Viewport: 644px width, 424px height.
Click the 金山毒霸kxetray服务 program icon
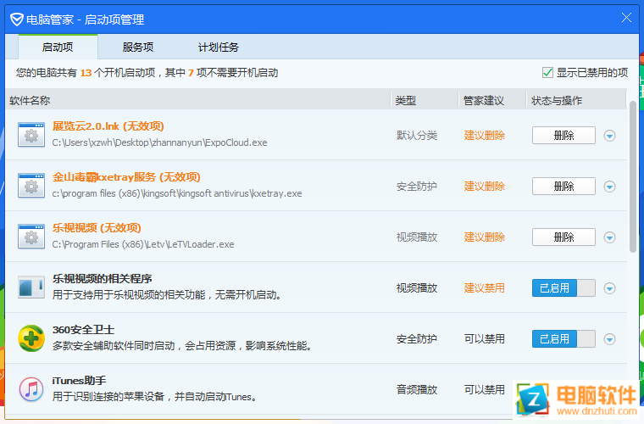coord(31,186)
